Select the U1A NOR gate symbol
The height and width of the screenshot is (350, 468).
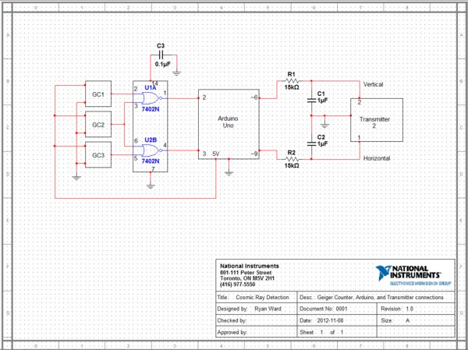[x=152, y=98]
